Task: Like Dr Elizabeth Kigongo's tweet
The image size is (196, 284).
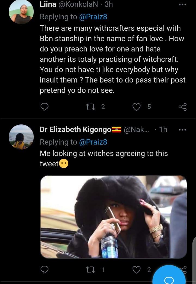Action: (x=136, y=270)
